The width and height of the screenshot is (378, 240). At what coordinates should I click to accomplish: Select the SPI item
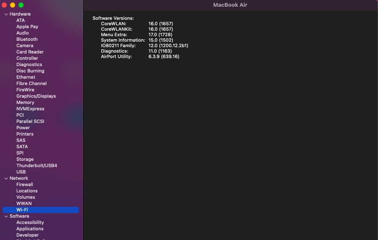pyautogui.click(x=20, y=153)
